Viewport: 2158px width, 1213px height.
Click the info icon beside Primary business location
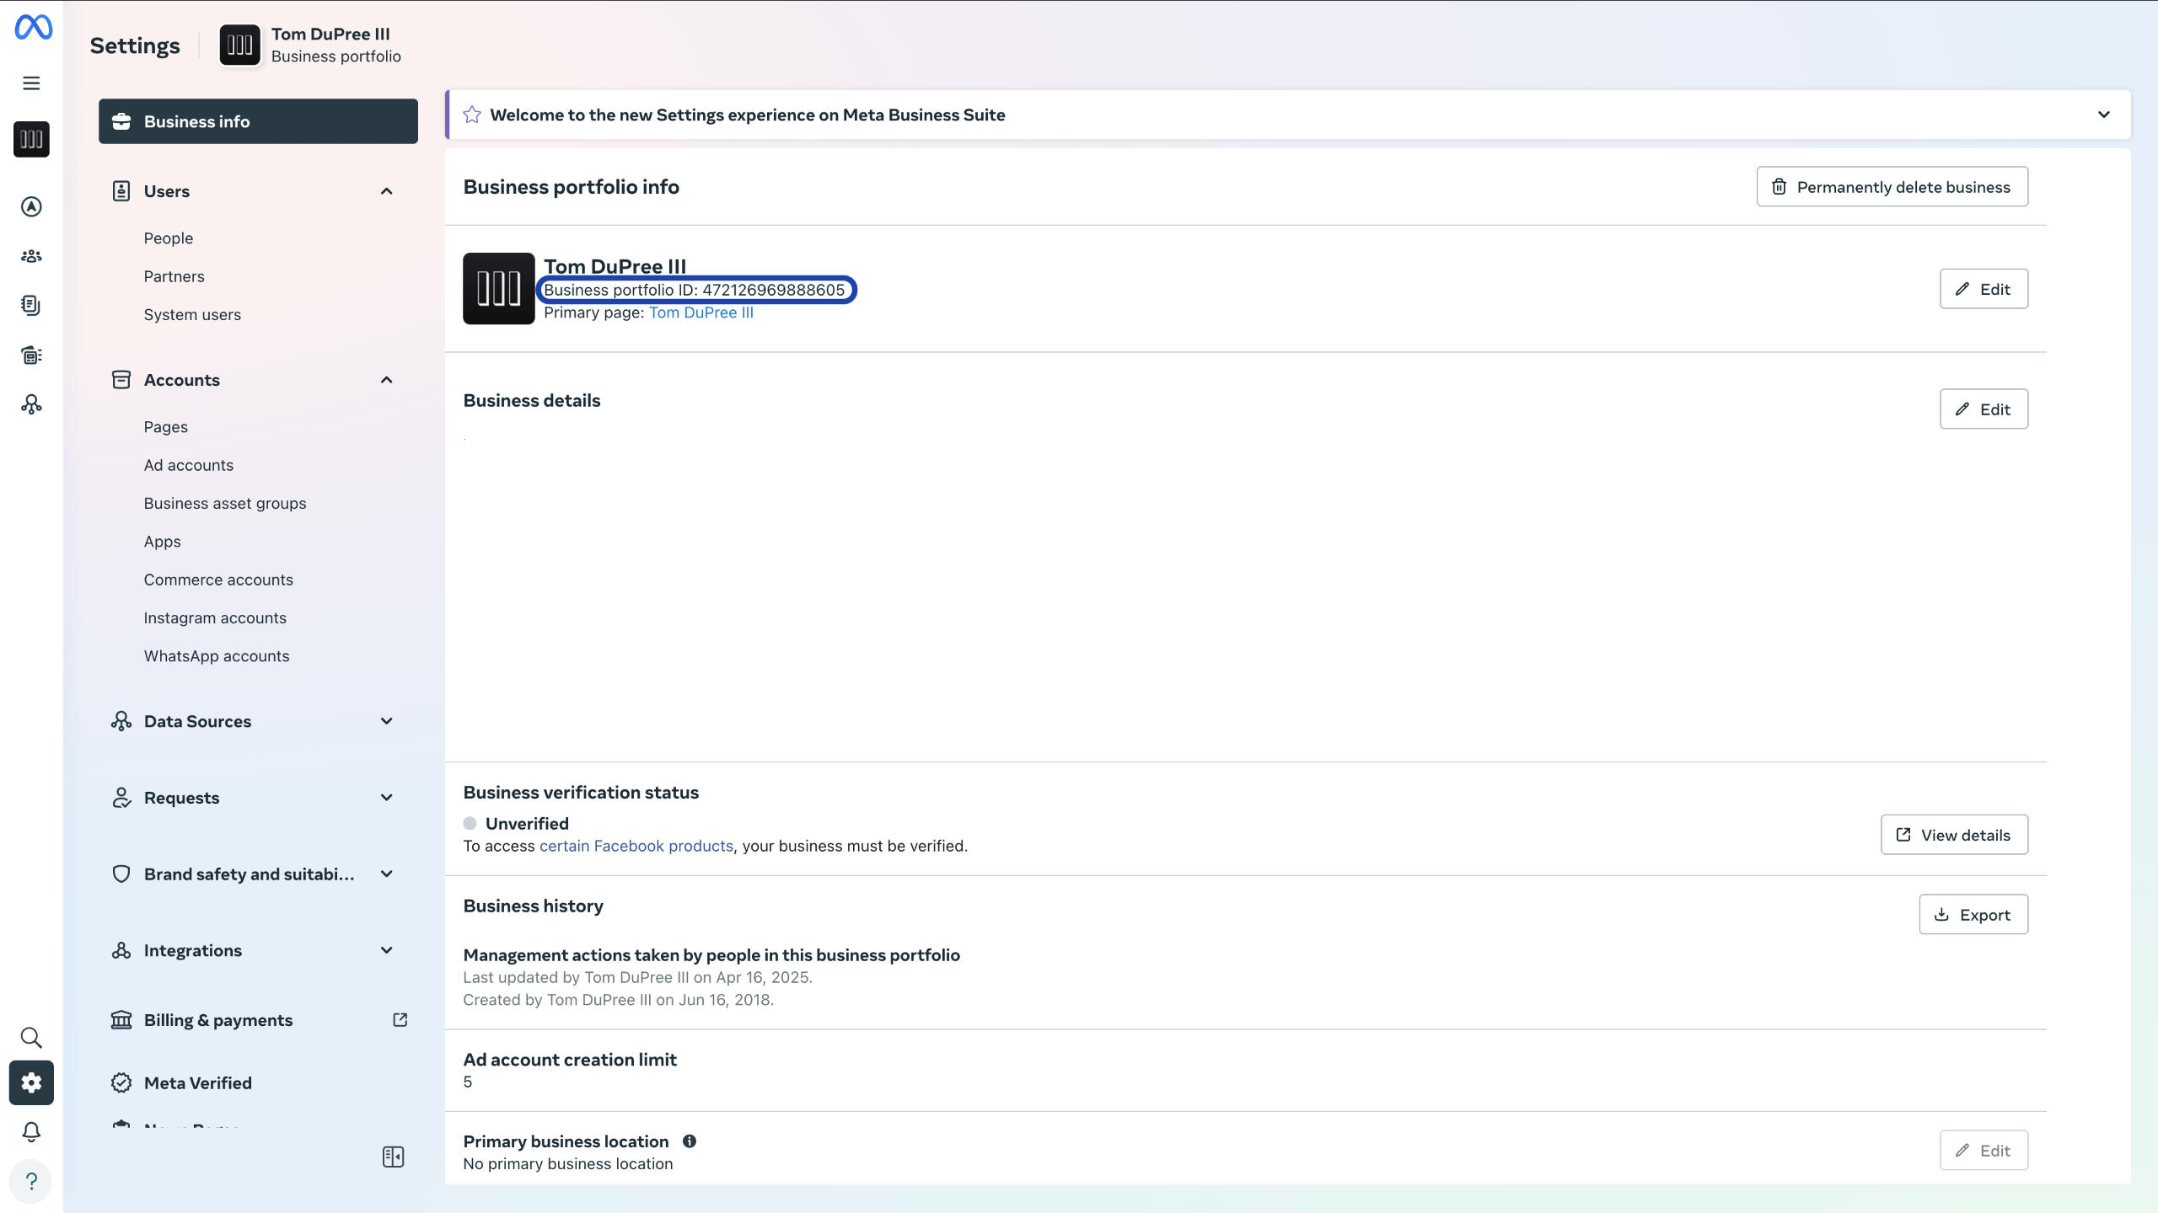coord(690,1141)
